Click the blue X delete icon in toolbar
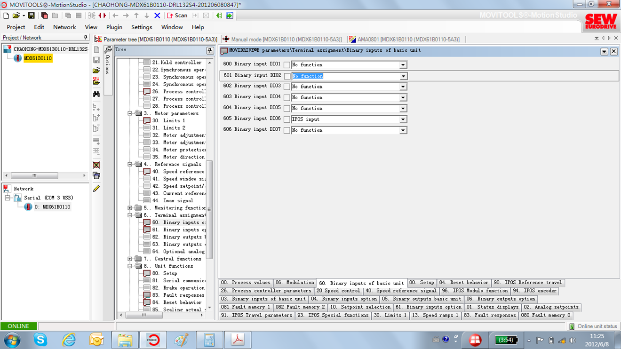Viewport: 621px width, 349px height. tap(157, 16)
